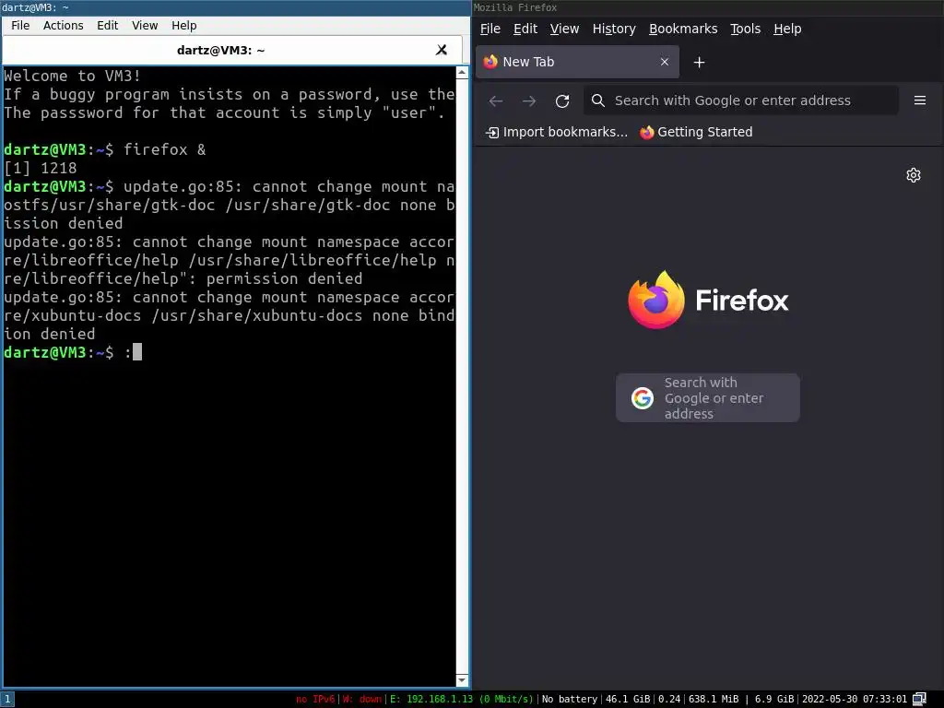Click the terminal prompt with cursor
This screenshot has width=944, height=708.
[x=72, y=352]
